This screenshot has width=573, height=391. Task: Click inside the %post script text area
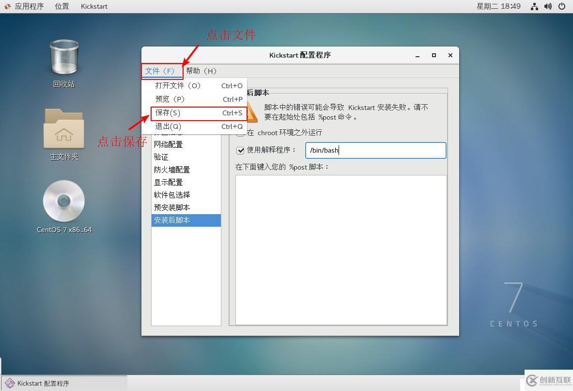[x=341, y=250]
